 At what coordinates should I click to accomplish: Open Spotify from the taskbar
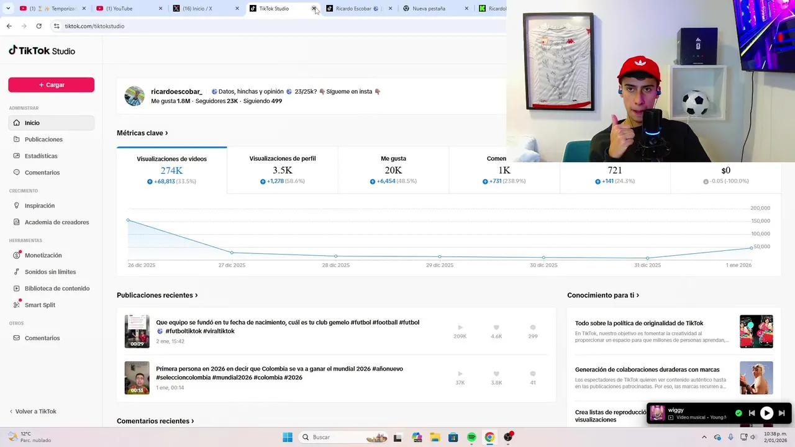pyautogui.click(x=471, y=437)
